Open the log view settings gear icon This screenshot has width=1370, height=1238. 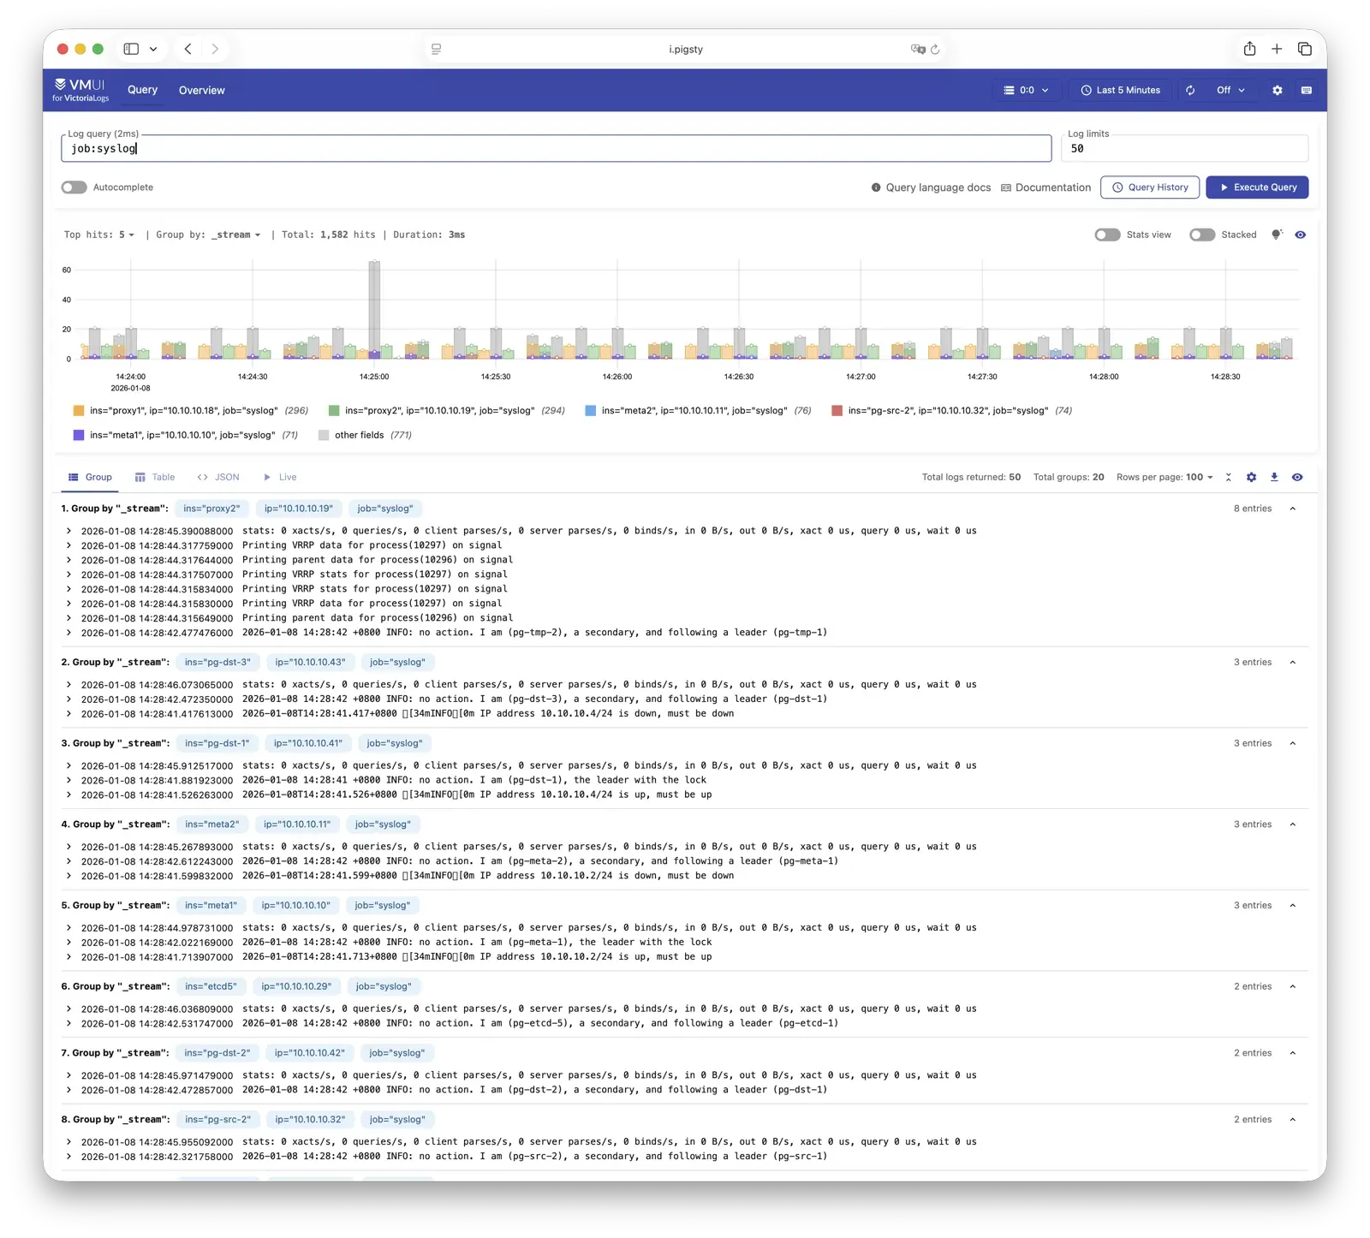pos(1251,477)
